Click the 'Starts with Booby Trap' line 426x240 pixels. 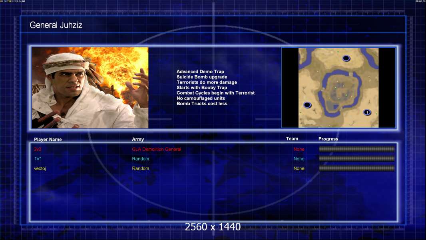click(202, 88)
